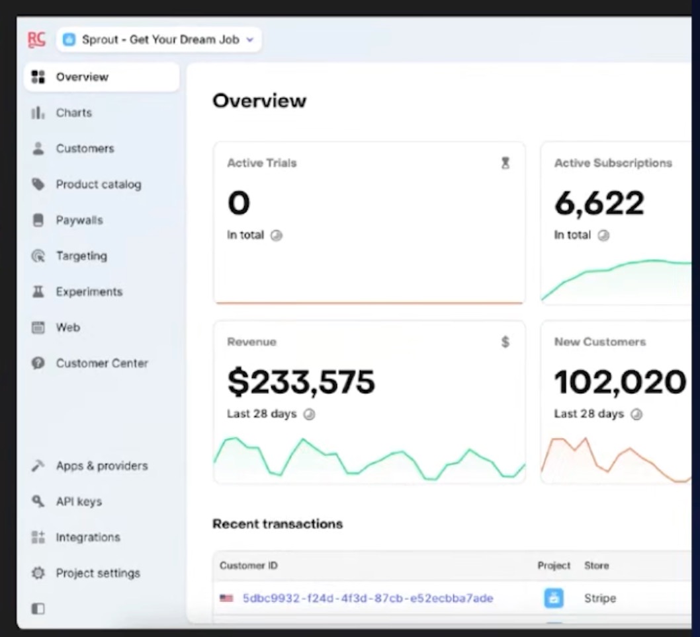This screenshot has width=700, height=637.
Task: Click the Revenue line chart
Action: click(369, 459)
